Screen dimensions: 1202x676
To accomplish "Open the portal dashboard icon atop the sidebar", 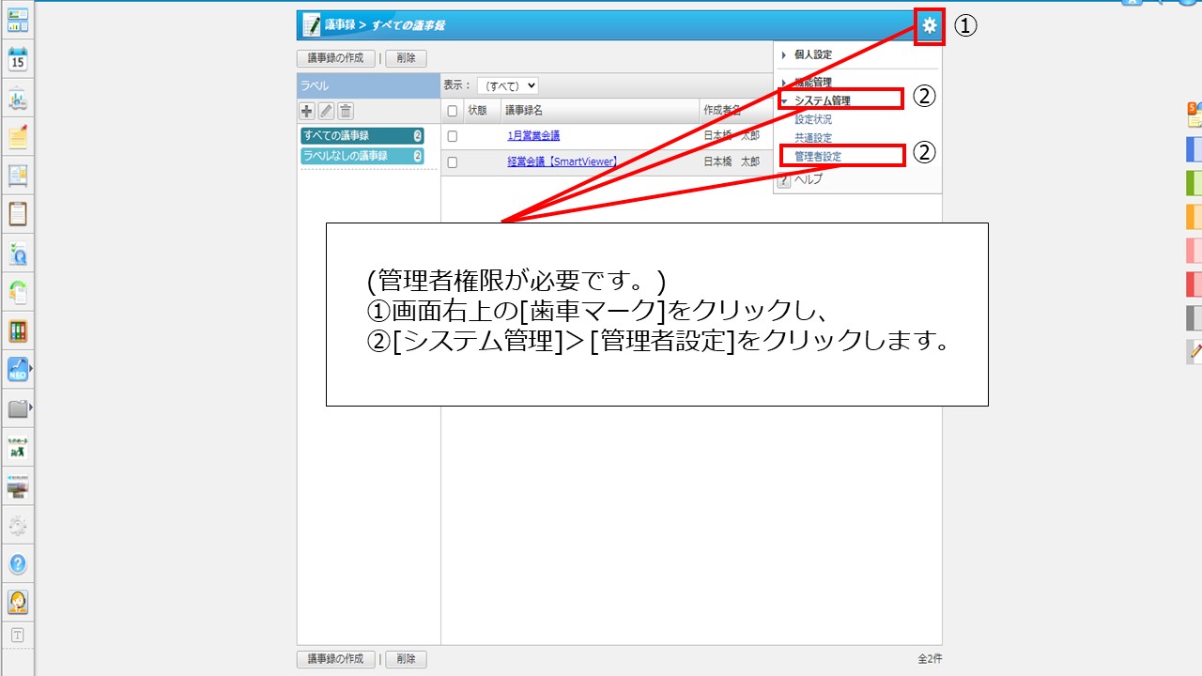I will (x=18, y=22).
